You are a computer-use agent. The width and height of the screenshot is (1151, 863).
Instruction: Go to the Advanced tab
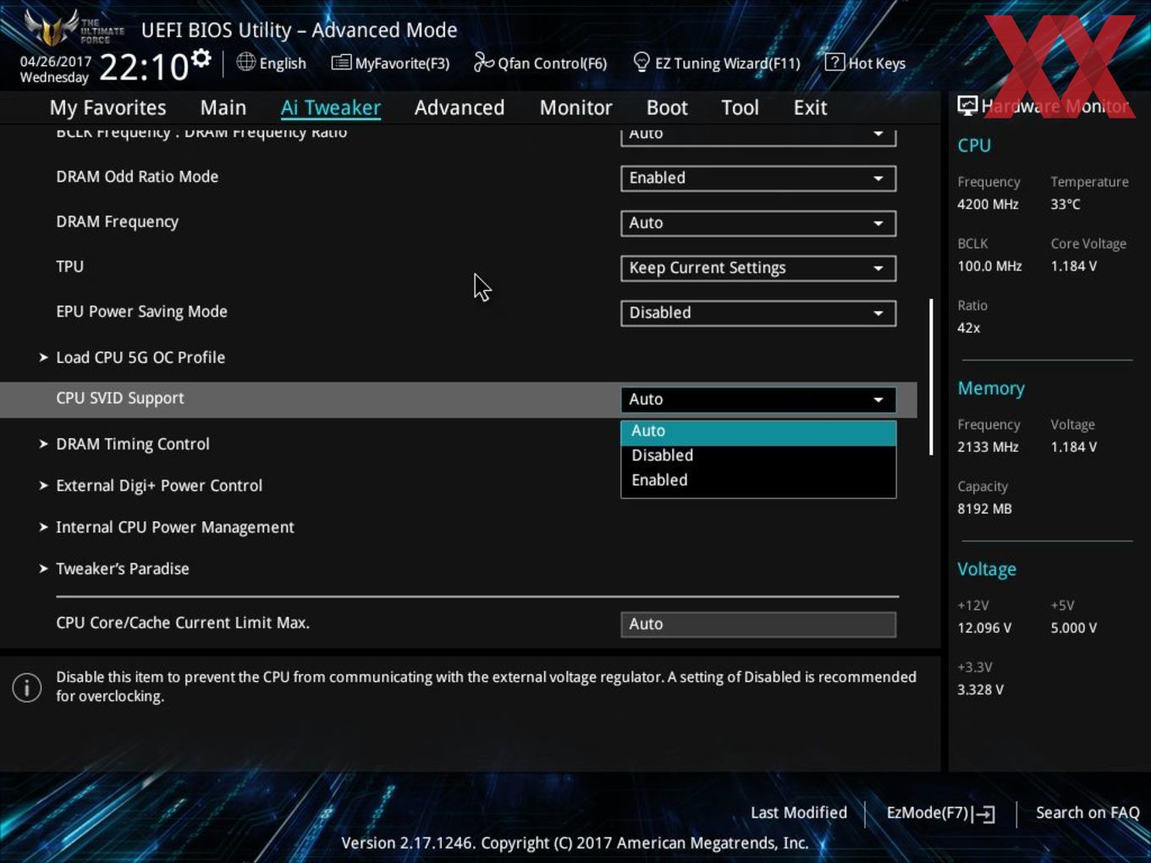(460, 107)
